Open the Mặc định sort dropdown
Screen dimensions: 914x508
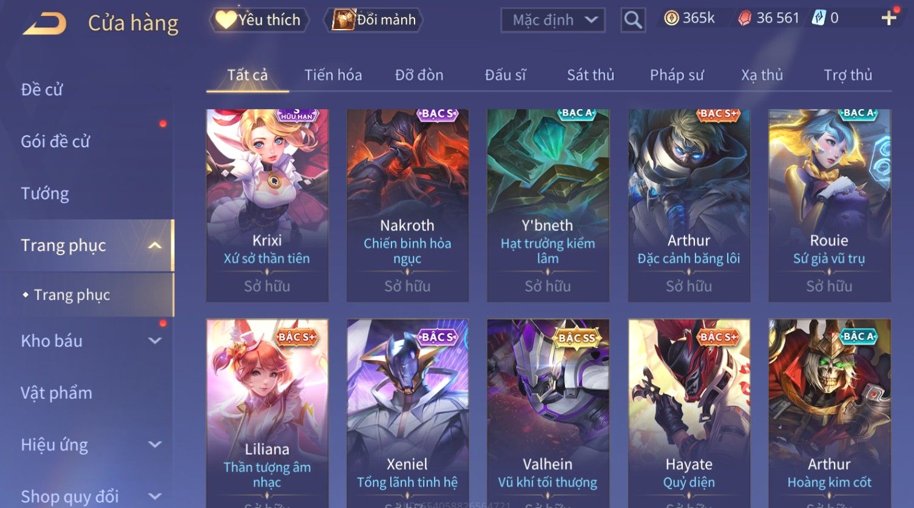click(553, 20)
